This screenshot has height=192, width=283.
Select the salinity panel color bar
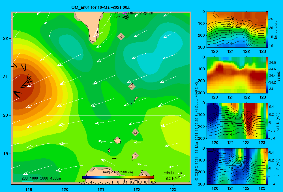267,75
